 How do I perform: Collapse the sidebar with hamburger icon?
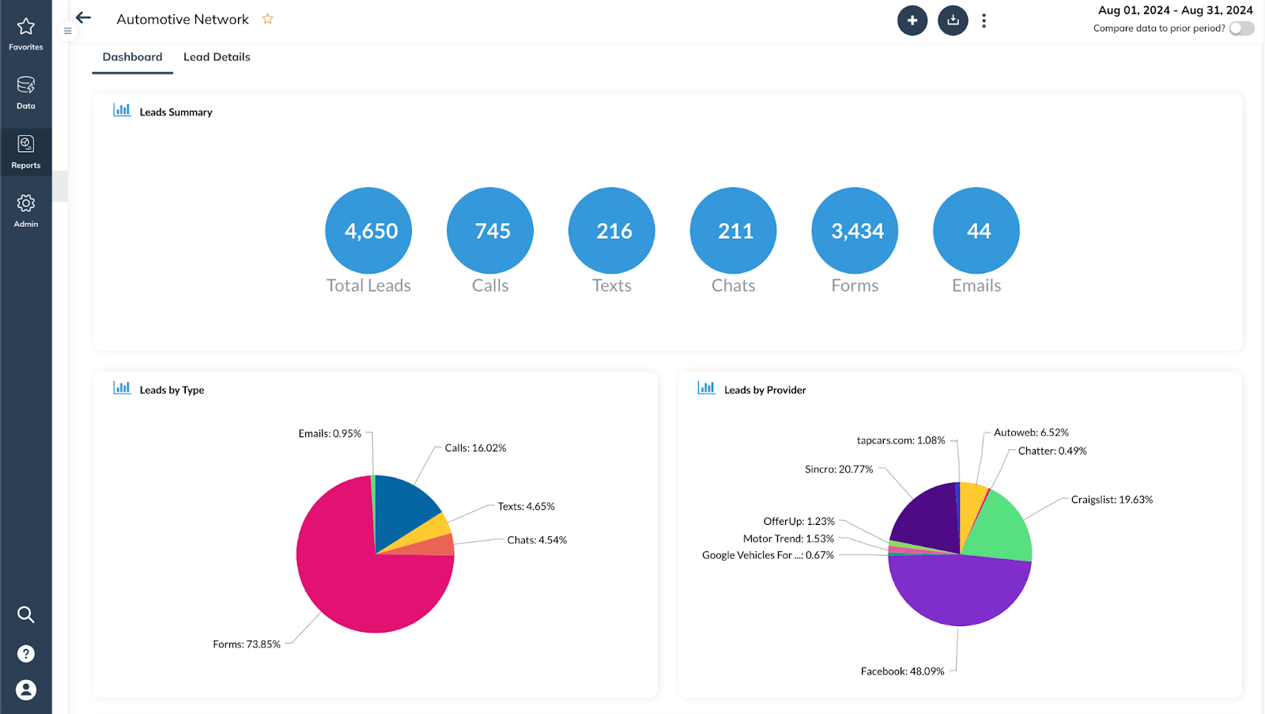coord(67,31)
